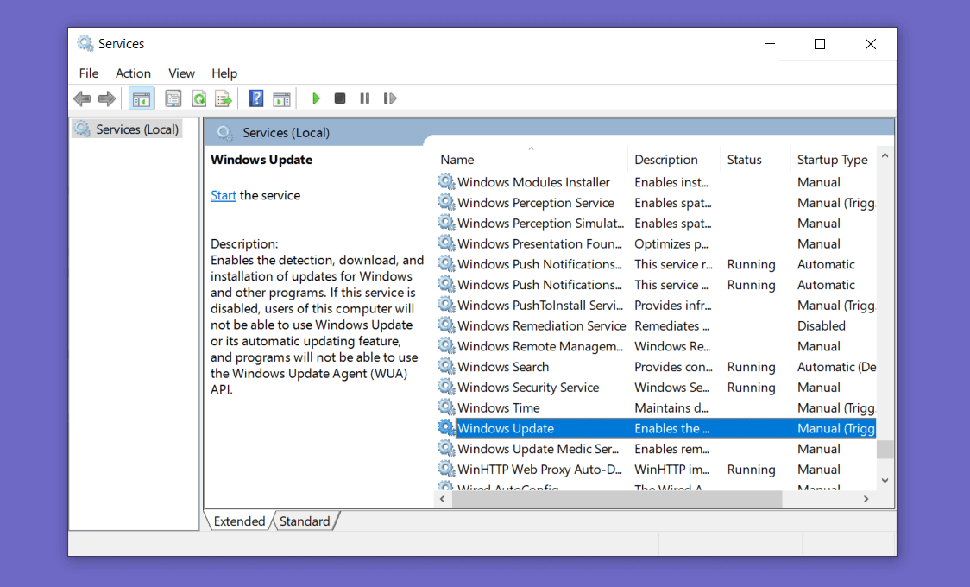Click the horizontal scroll left arrow
Viewport: 970px width, 587px height.
(x=443, y=499)
